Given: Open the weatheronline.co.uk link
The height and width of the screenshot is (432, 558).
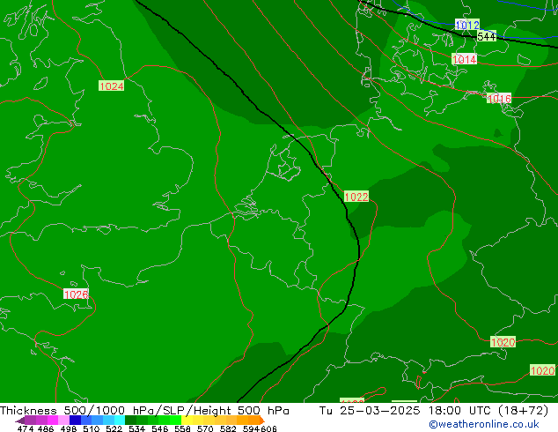Looking at the screenshot, I should [x=484, y=424].
